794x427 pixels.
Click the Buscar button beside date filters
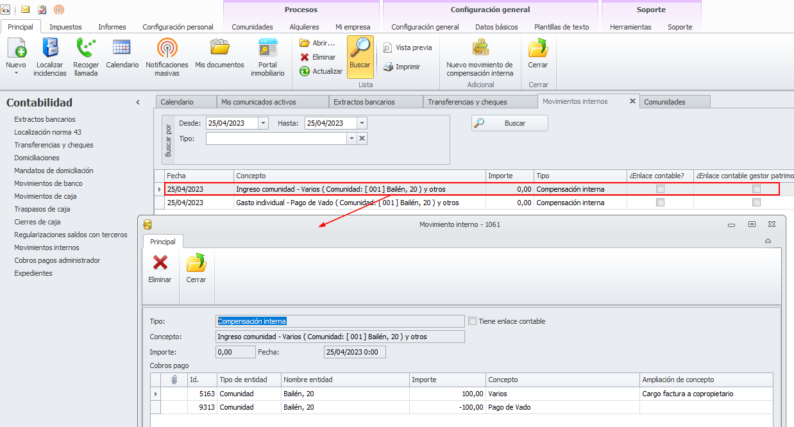[x=509, y=123]
